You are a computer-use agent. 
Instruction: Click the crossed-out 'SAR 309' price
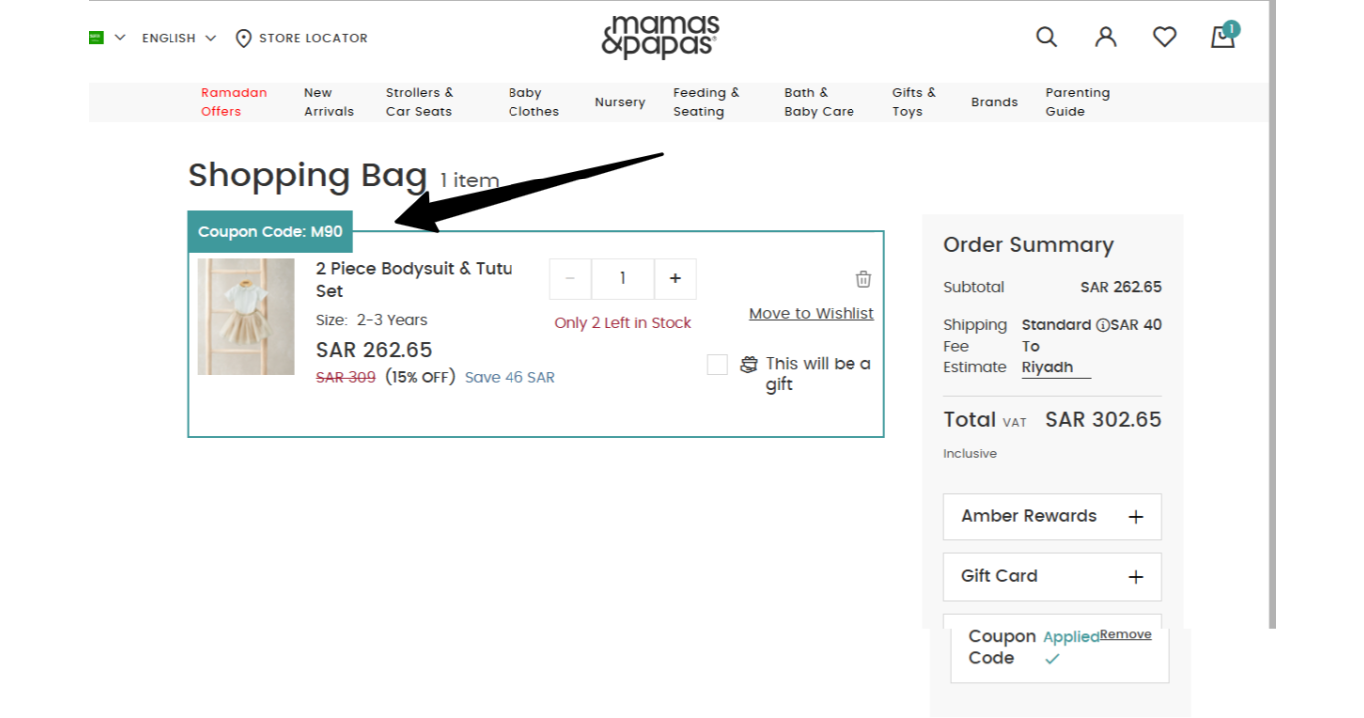(346, 378)
